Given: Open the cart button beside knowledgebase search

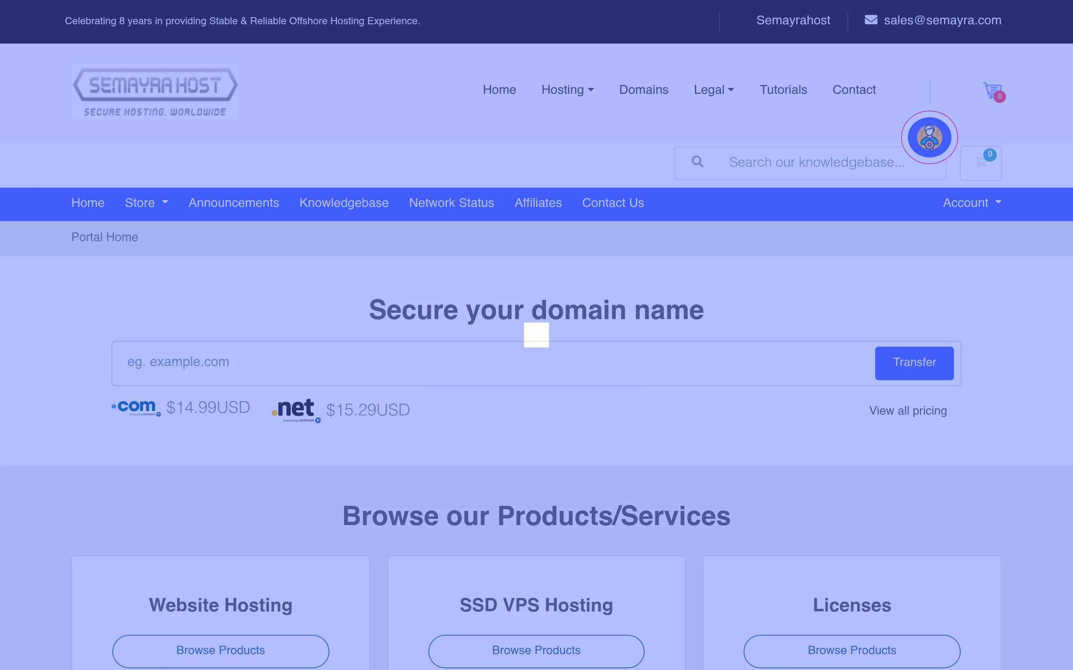Looking at the screenshot, I should click(x=980, y=163).
